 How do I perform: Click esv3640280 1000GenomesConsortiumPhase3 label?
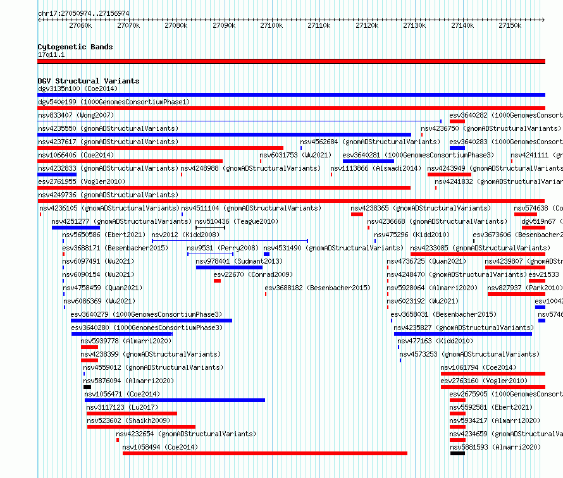(147, 328)
